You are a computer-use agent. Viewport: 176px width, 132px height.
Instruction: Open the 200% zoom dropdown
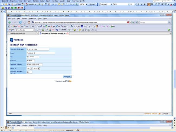(86, 4)
